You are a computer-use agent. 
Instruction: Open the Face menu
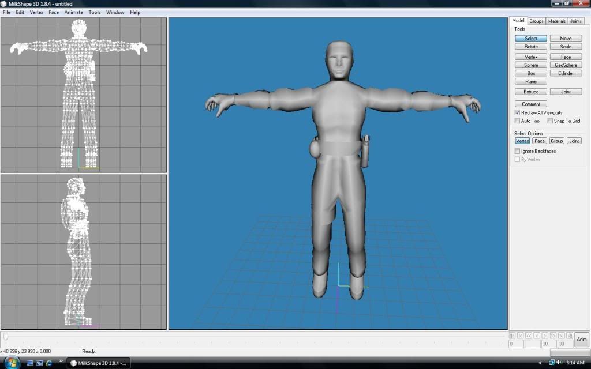click(x=54, y=12)
